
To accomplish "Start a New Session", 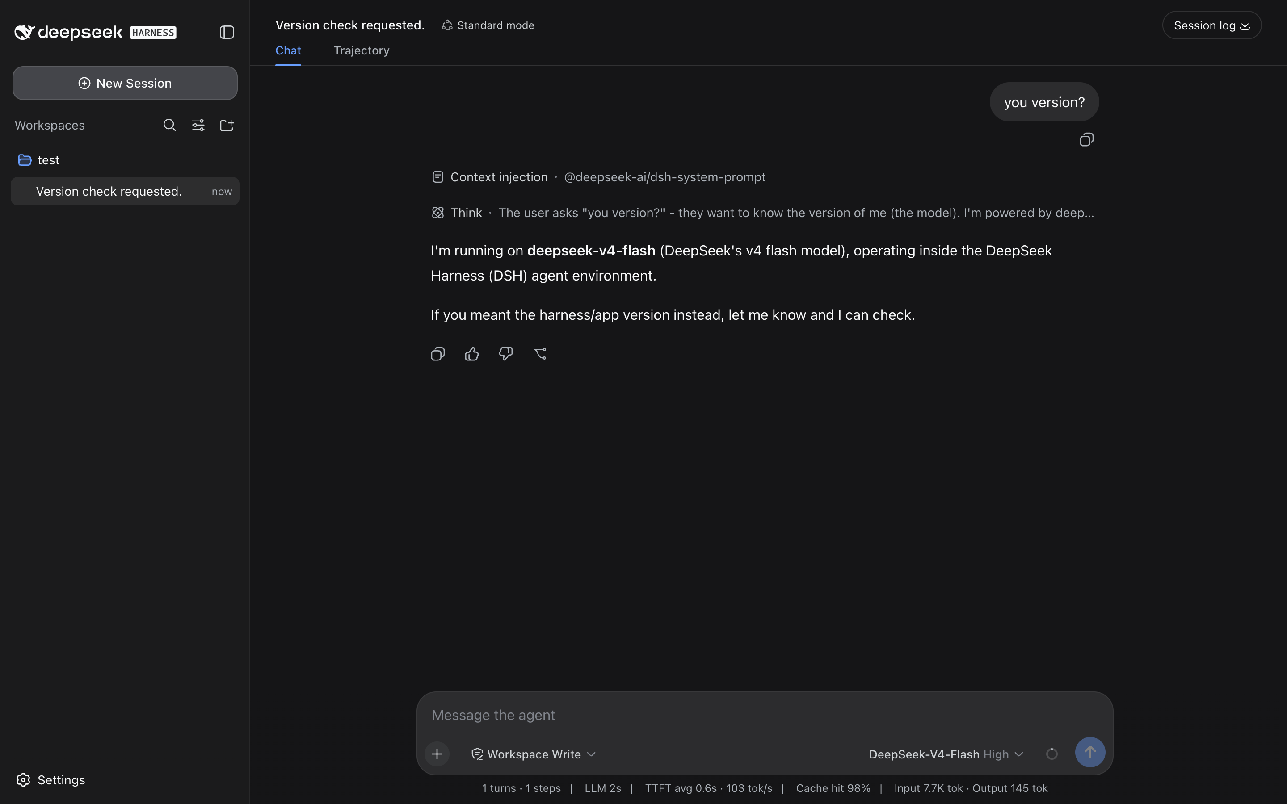I will point(125,83).
